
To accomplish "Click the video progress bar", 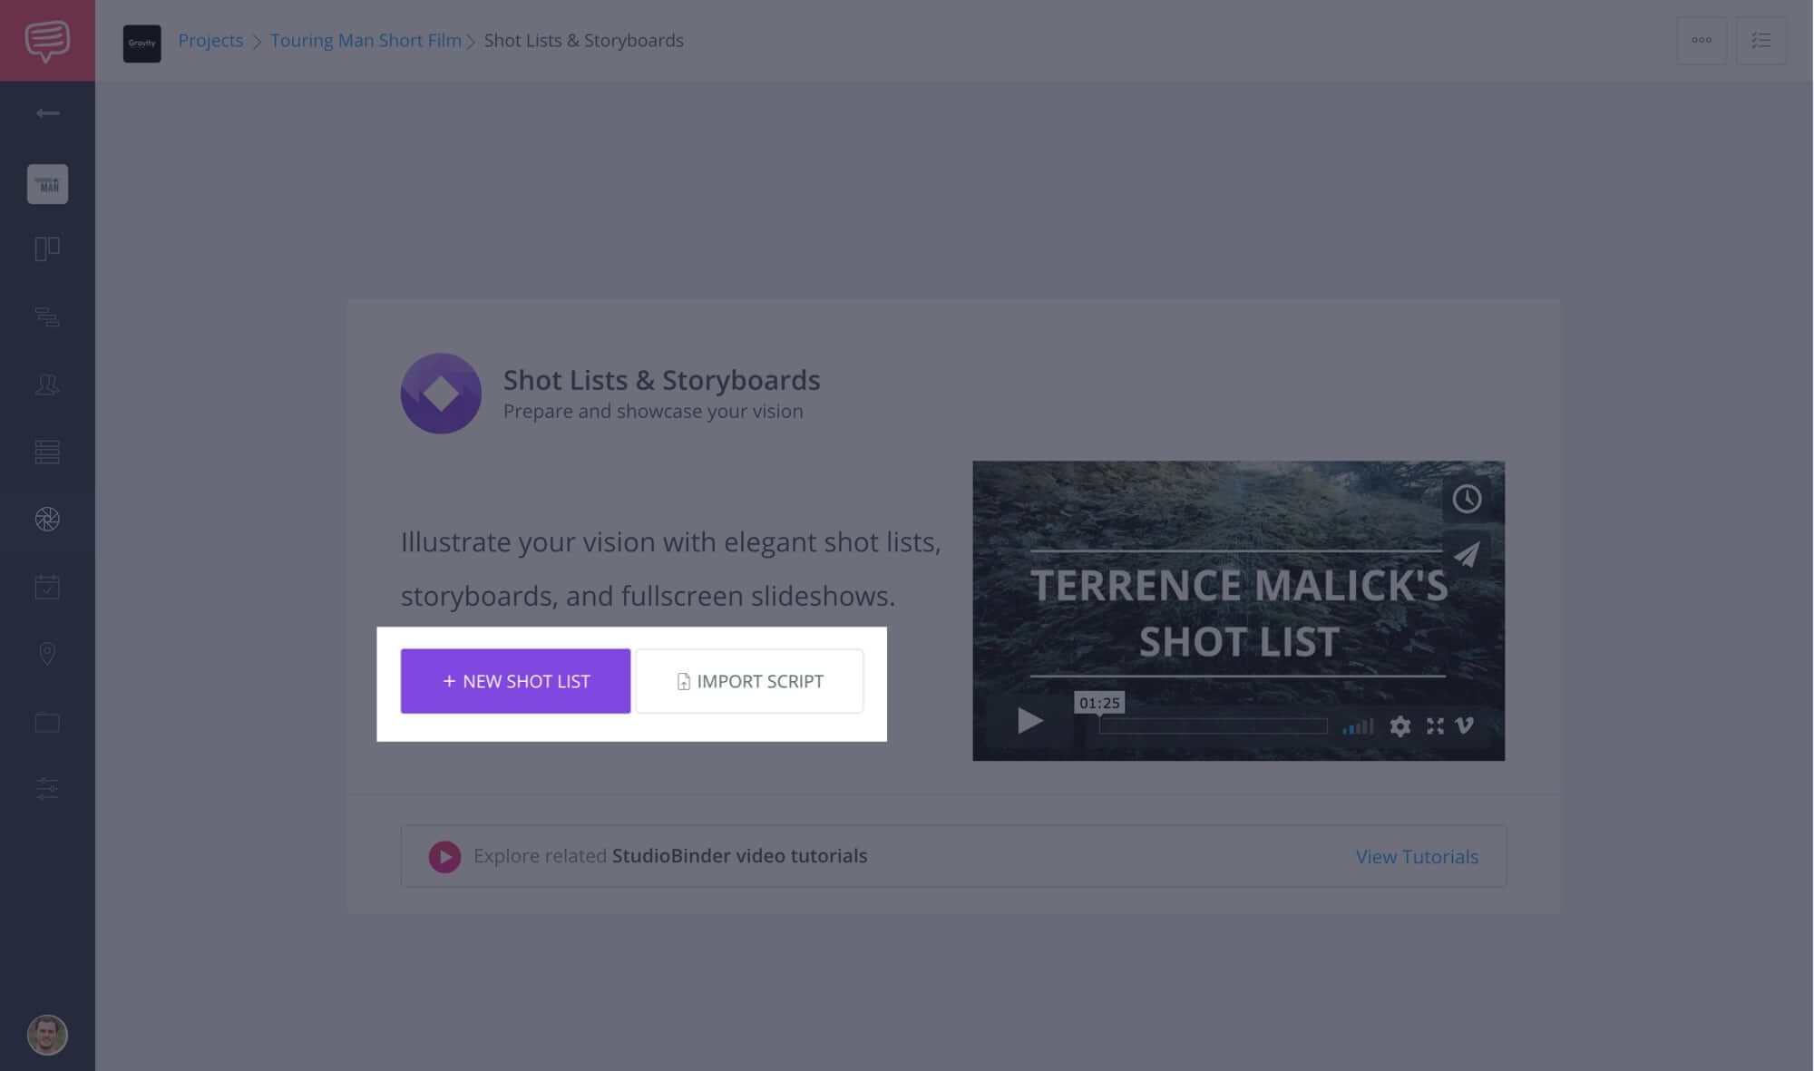I will 1213,726.
